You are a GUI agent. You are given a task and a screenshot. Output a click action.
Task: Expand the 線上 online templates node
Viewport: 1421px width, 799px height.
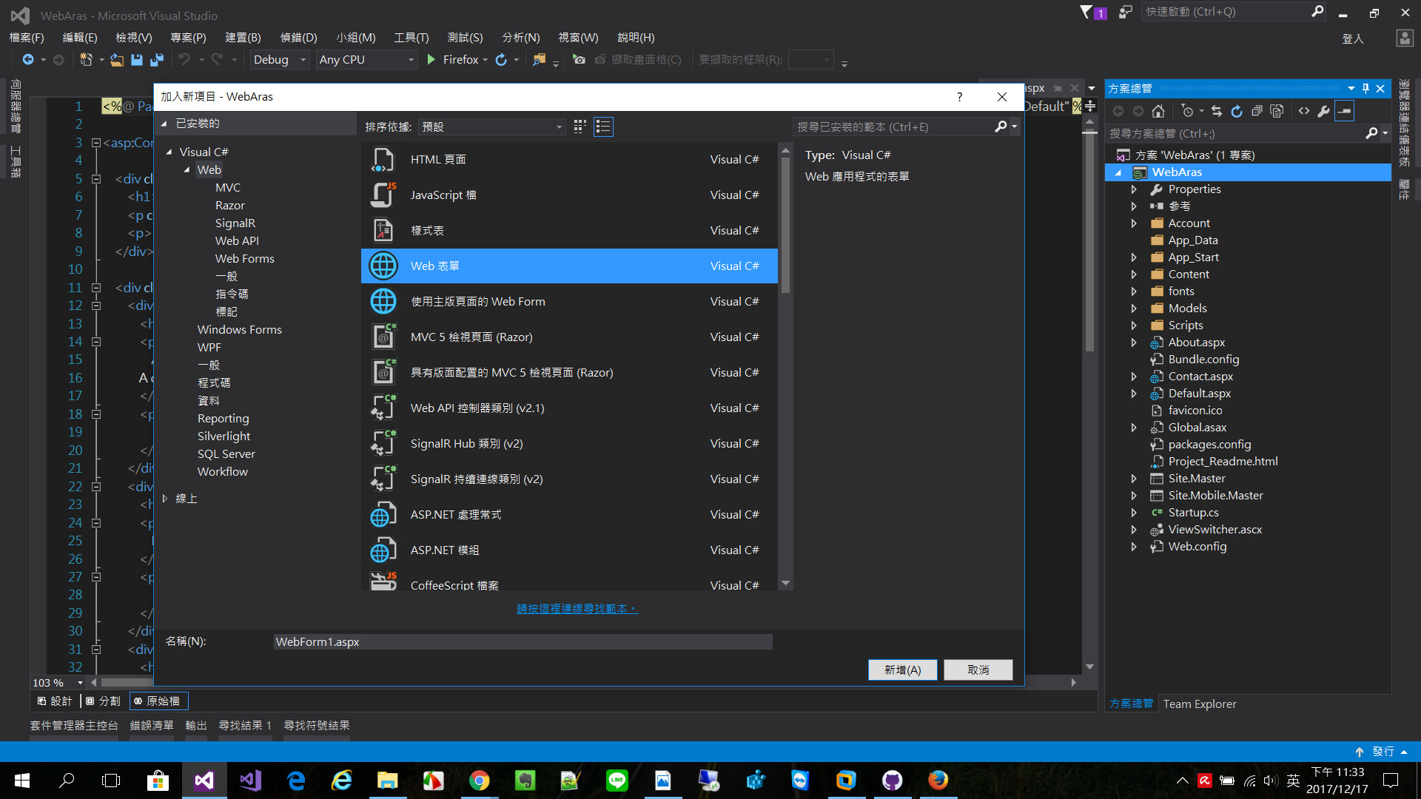point(165,499)
